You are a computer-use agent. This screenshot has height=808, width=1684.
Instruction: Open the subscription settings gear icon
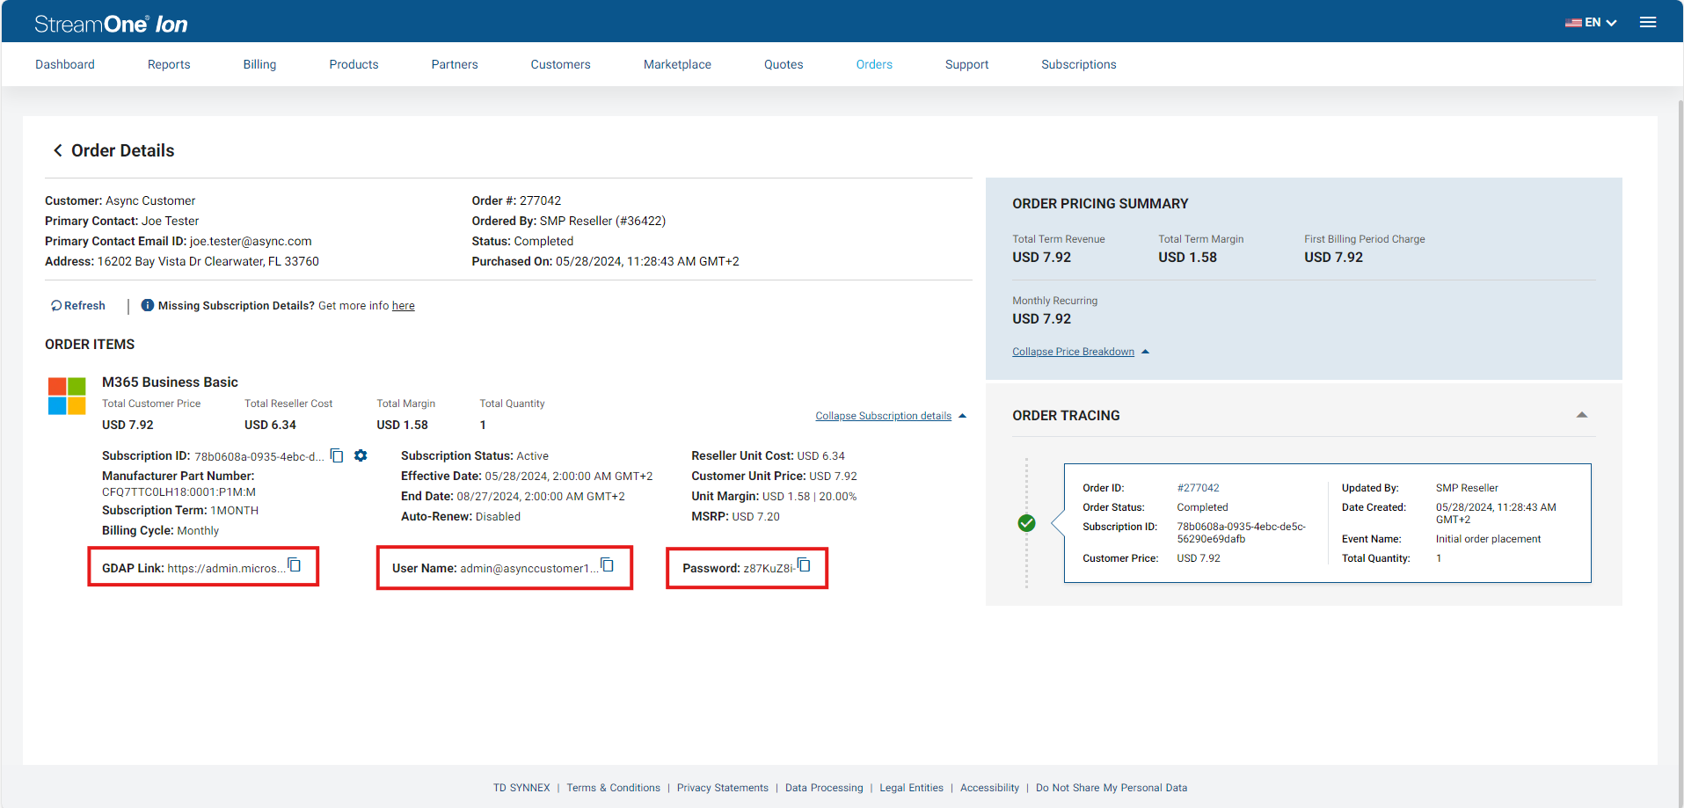tap(361, 455)
